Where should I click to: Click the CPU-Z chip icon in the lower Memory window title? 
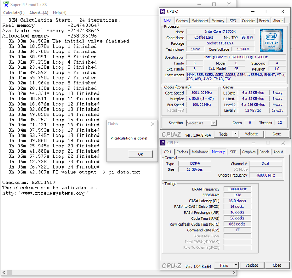[x=163, y=143]
